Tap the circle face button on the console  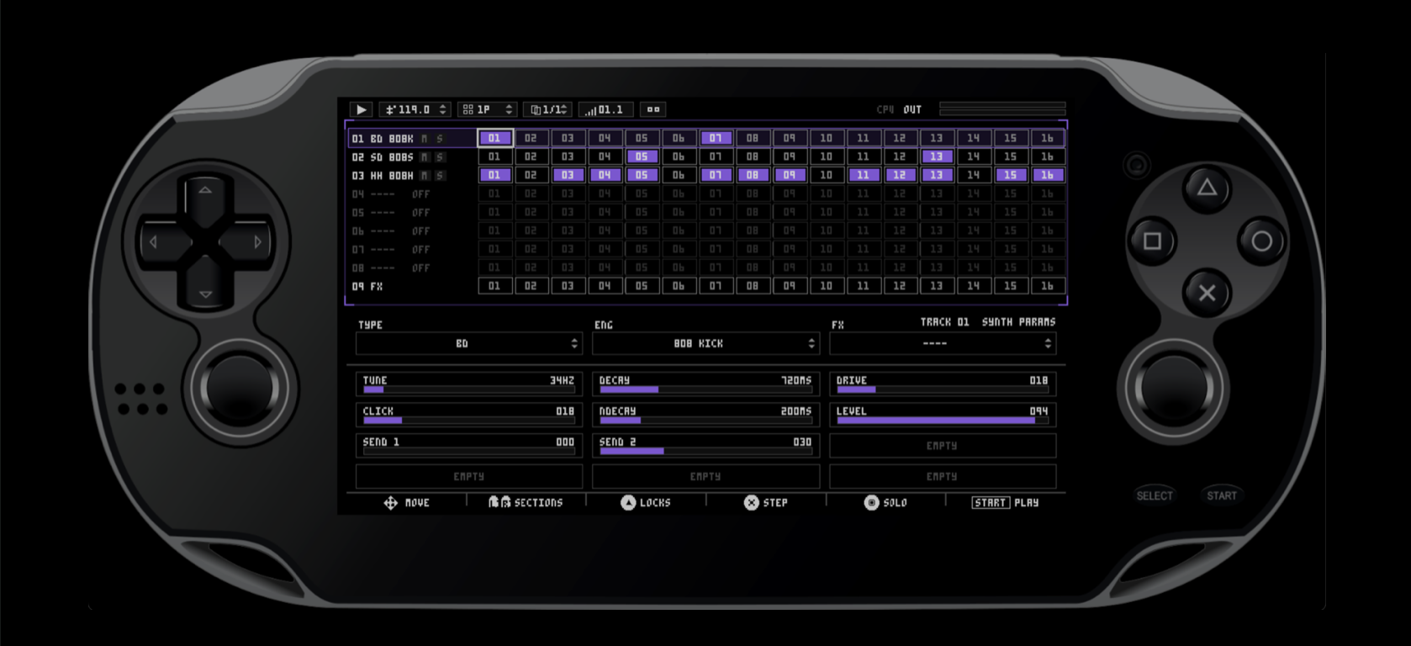1261,241
